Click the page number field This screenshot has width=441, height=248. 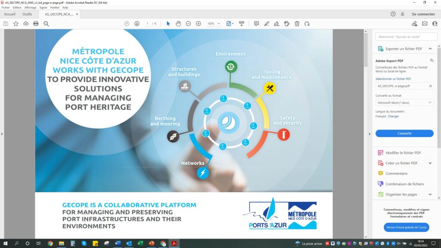coord(147,24)
